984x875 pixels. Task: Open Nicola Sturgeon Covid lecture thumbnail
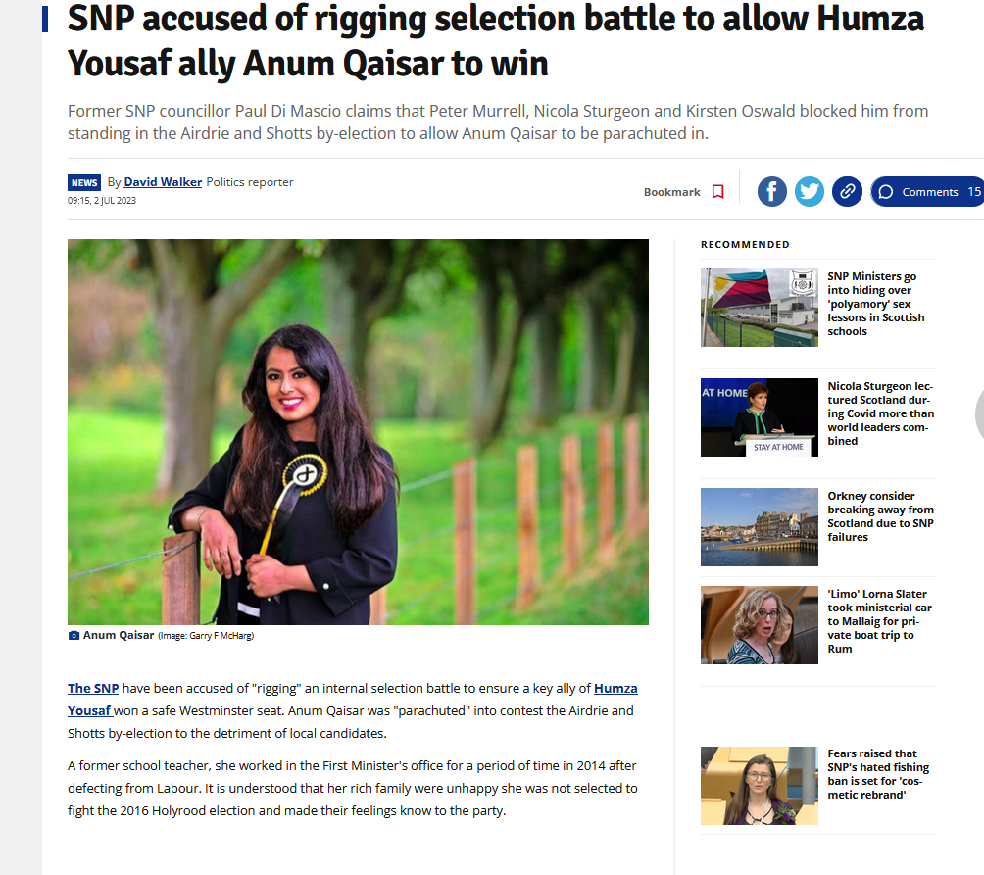tap(760, 417)
